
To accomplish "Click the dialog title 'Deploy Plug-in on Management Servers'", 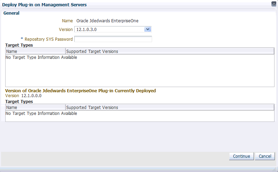I will 44,5.
